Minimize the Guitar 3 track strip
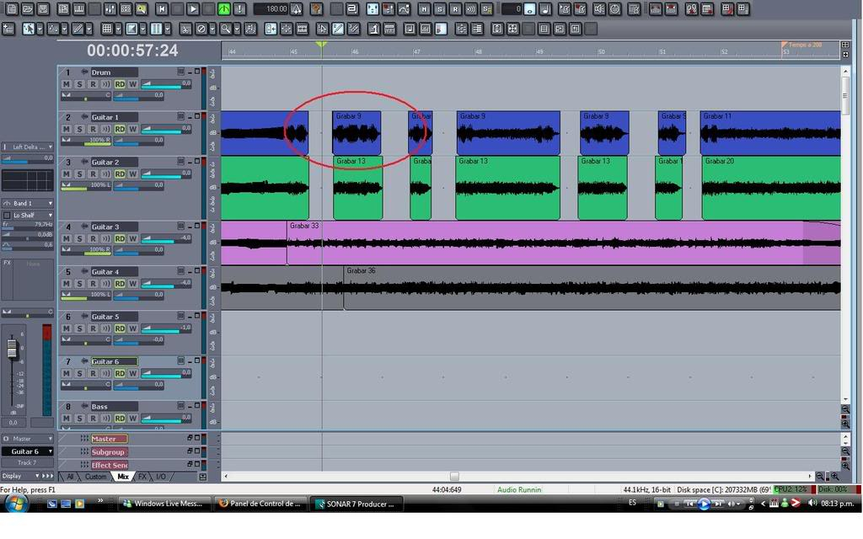 [190, 227]
